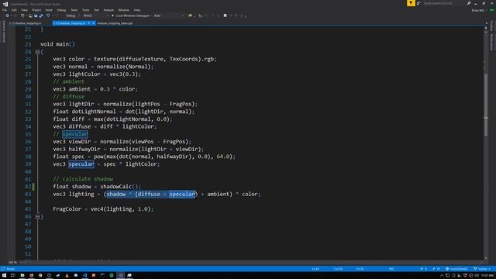Image resolution: width=496 pixels, height=279 pixels.
Task: Open VS Code from the taskbar
Action: 84,276
